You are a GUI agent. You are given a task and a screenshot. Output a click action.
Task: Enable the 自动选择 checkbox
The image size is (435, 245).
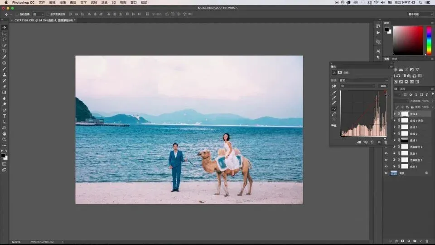coord(17,14)
